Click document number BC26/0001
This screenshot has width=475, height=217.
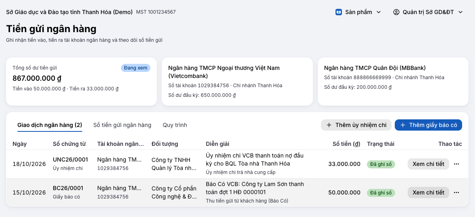68,188
